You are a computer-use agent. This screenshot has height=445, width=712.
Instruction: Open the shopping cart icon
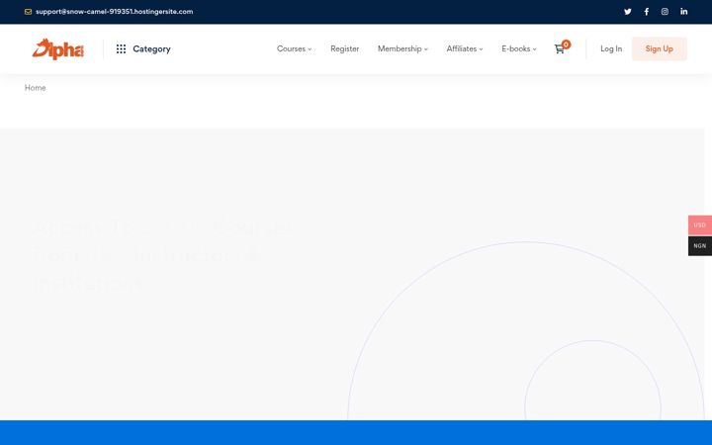tap(560, 48)
